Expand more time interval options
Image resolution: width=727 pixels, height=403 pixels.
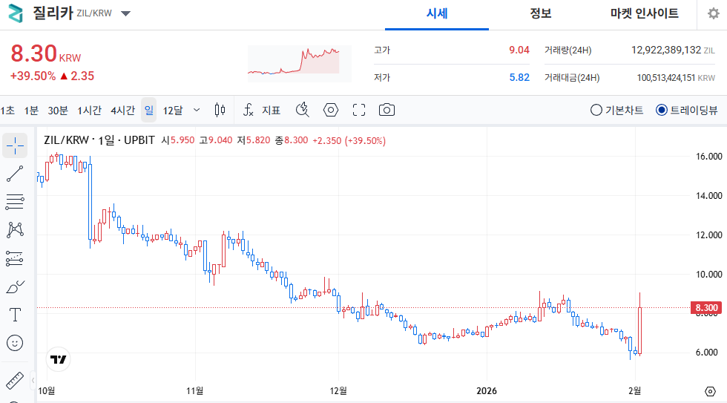[197, 110]
